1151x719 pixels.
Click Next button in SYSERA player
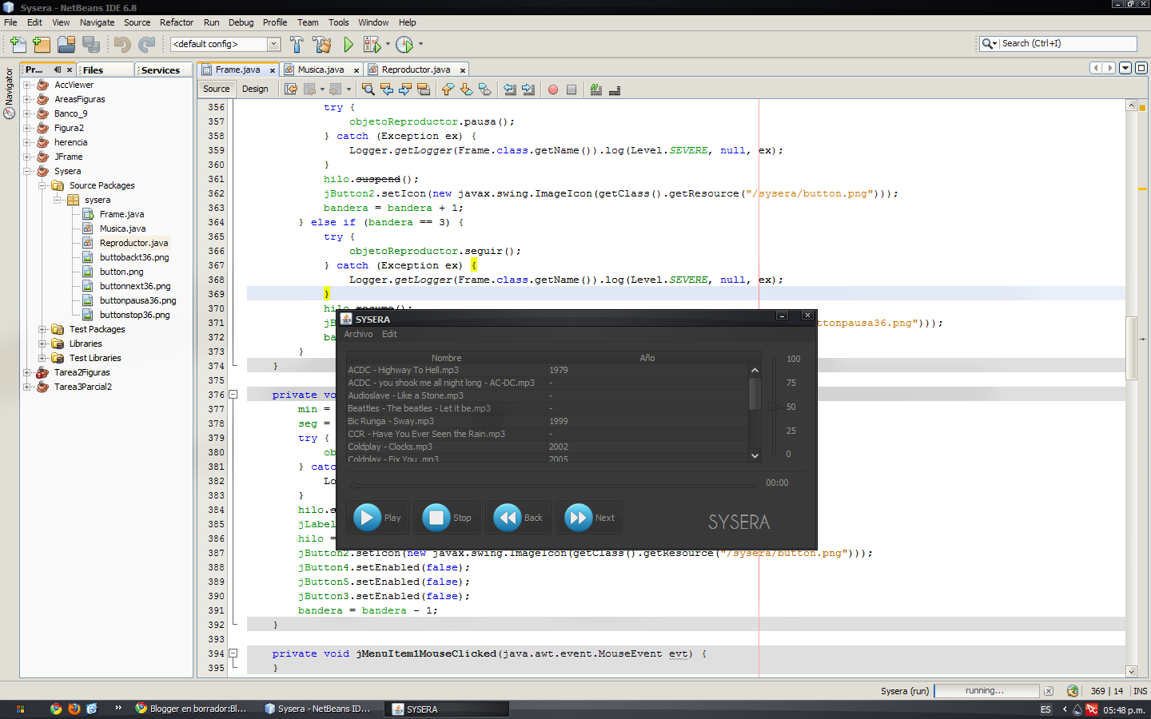pos(590,518)
